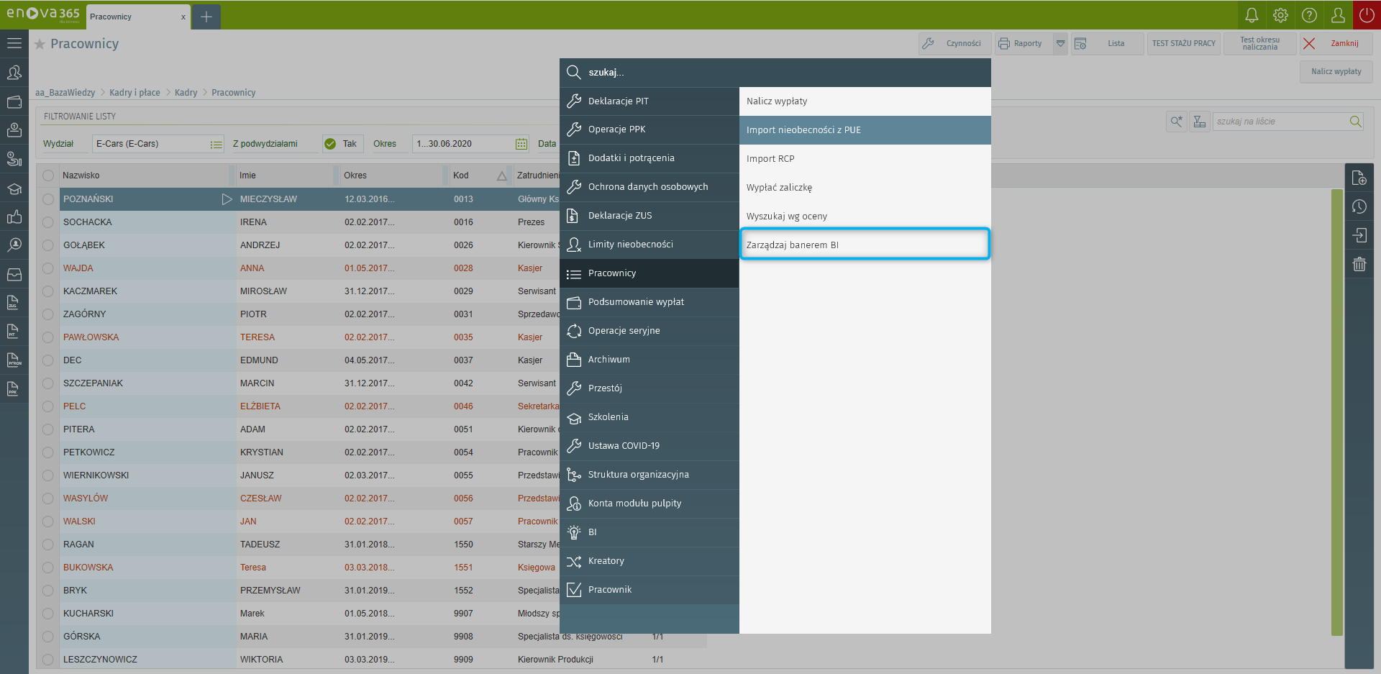Select the SOCHACKA row checkbox
Image resolution: width=1381 pixels, height=674 pixels.
click(48, 222)
